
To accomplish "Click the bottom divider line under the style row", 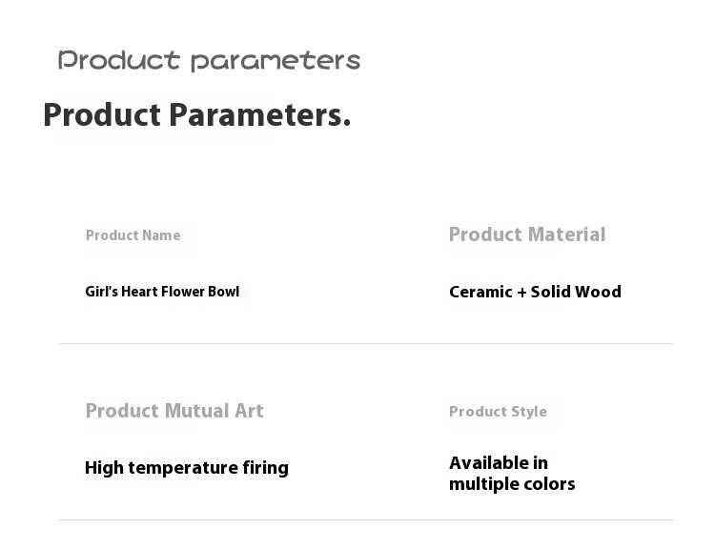I will (x=365, y=519).
